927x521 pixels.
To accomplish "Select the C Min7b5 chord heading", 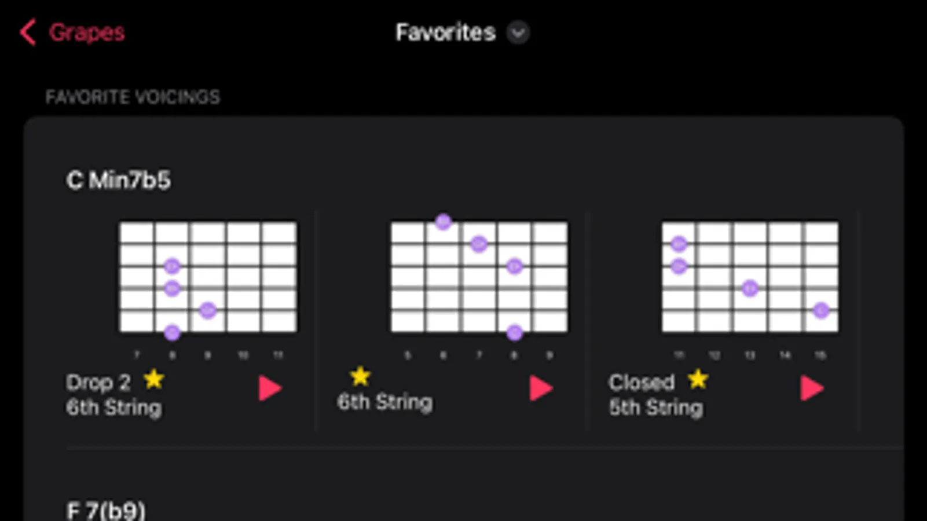I will [x=118, y=181].
